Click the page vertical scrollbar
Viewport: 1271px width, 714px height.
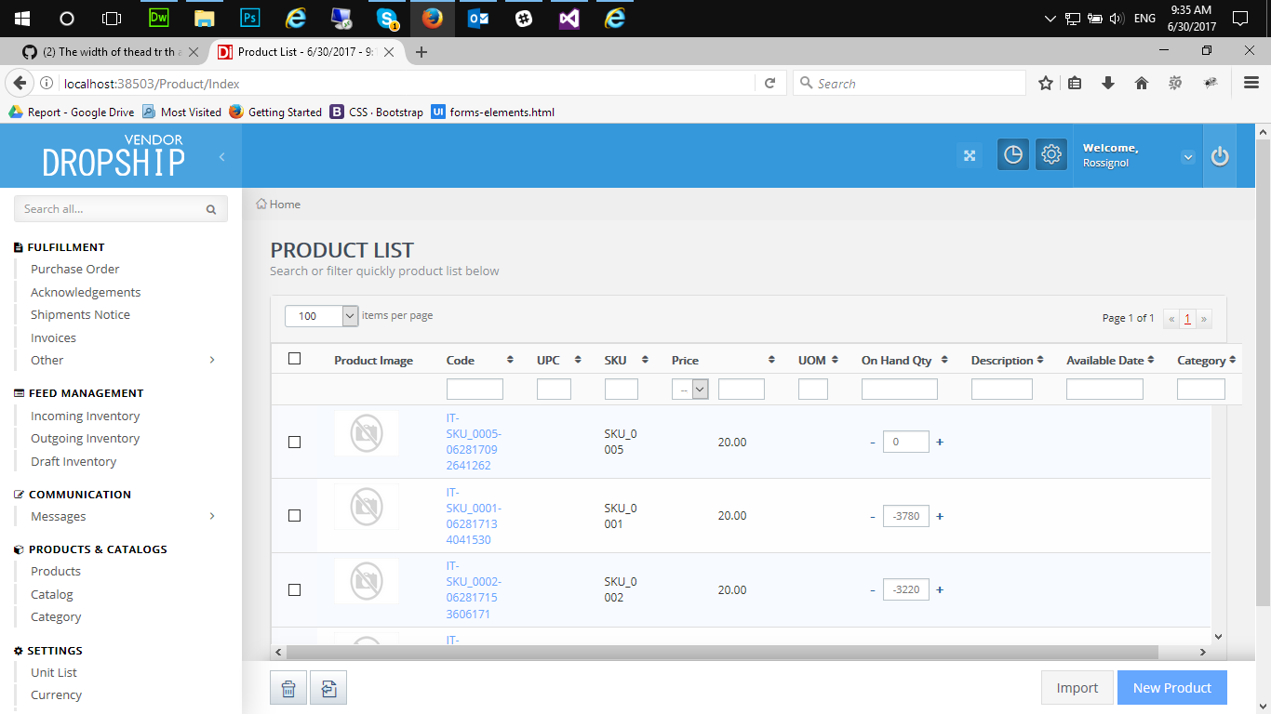1263,372
